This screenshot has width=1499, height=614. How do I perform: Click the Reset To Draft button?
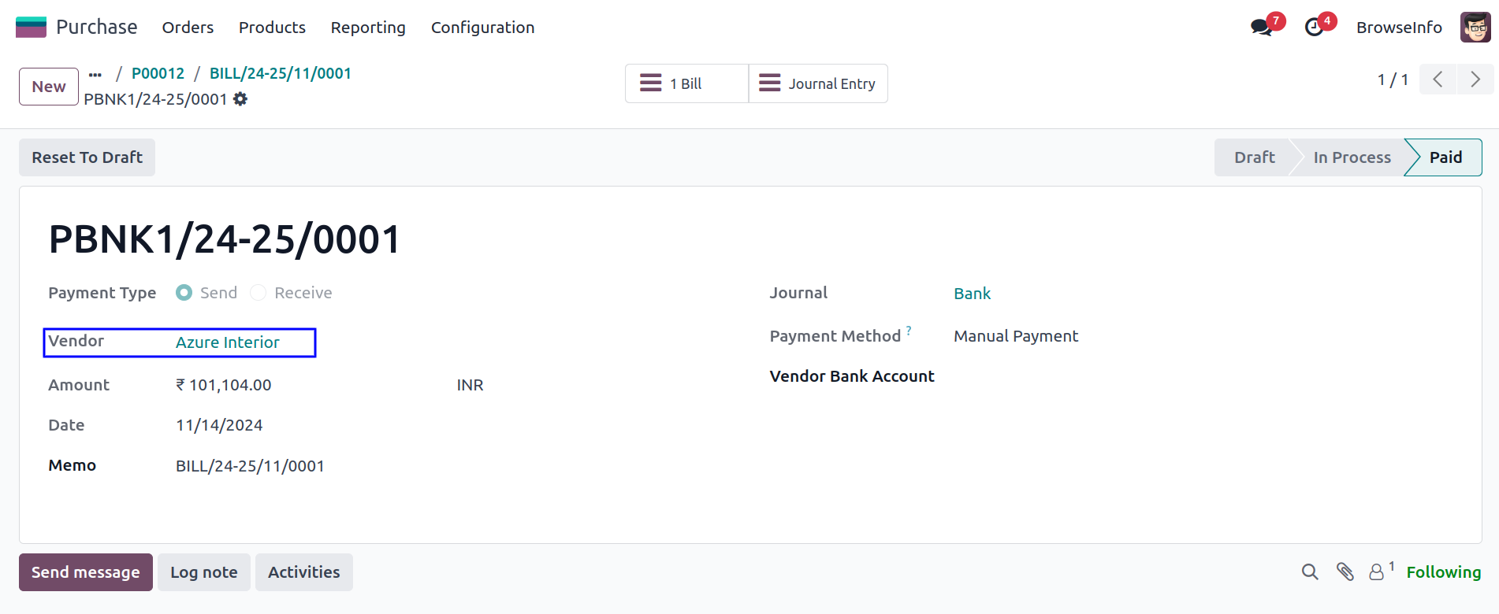(87, 157)
